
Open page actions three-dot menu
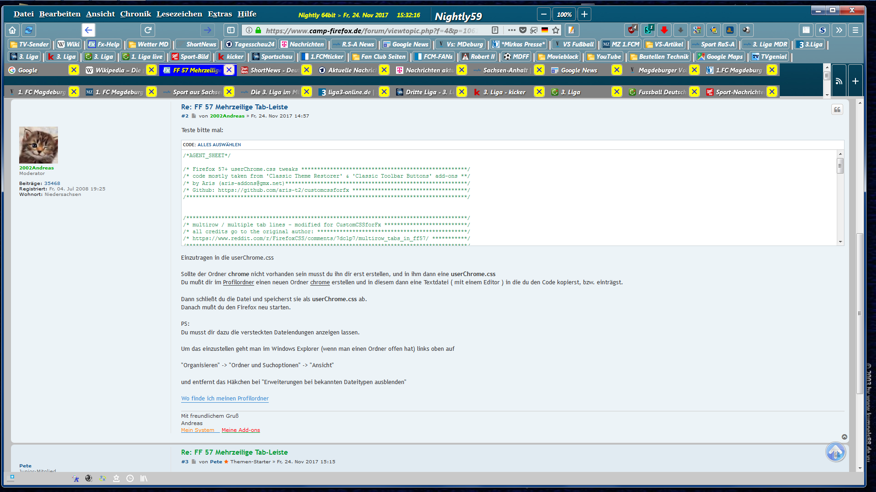click(511, 30)
